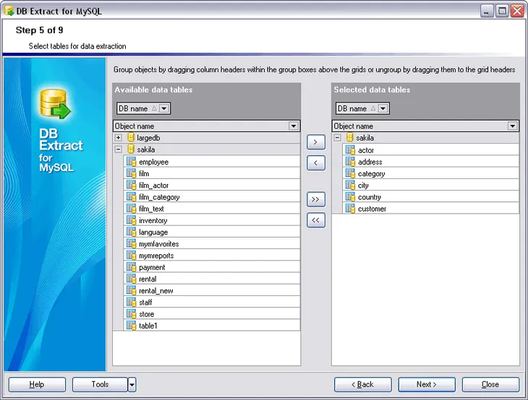Select the customer table name in Selected tables

[x=372, y=209]
